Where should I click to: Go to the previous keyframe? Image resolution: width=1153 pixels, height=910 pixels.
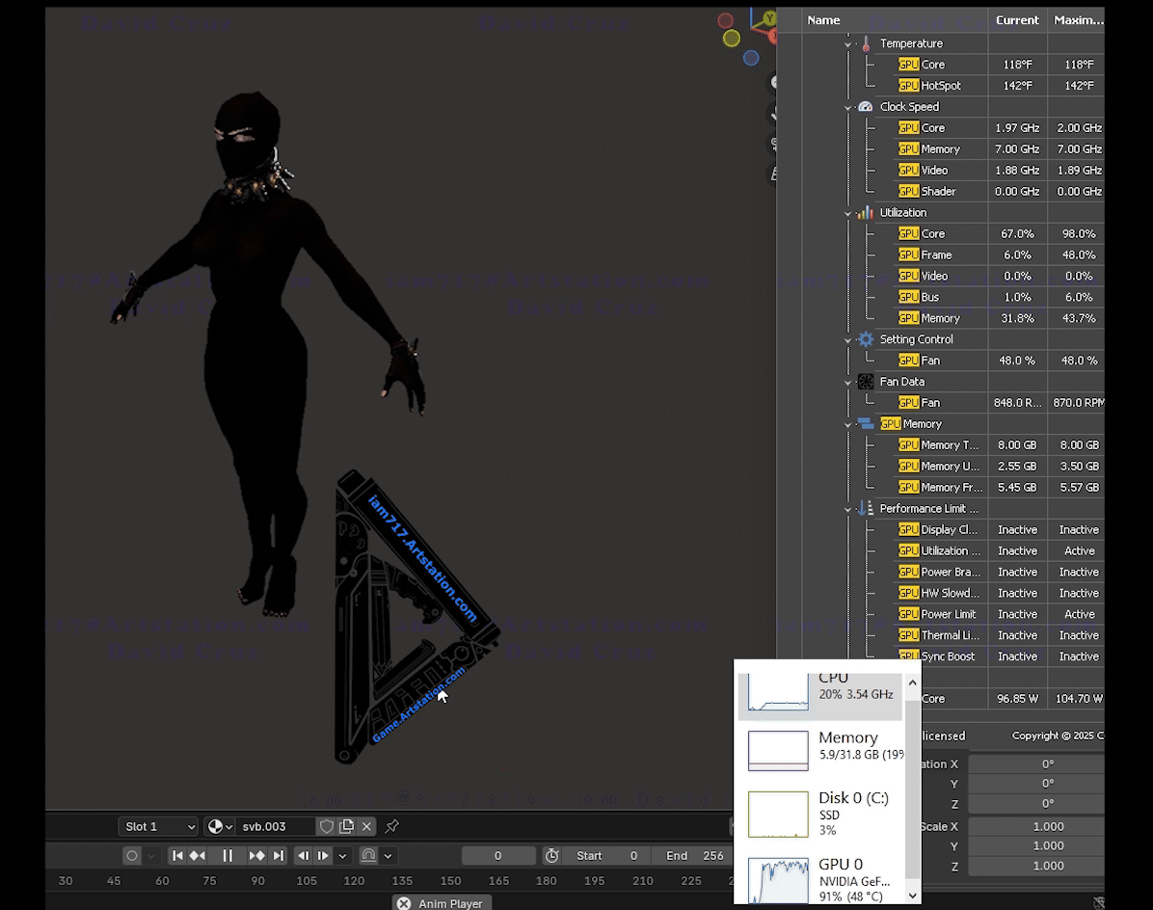pos(198,856)
